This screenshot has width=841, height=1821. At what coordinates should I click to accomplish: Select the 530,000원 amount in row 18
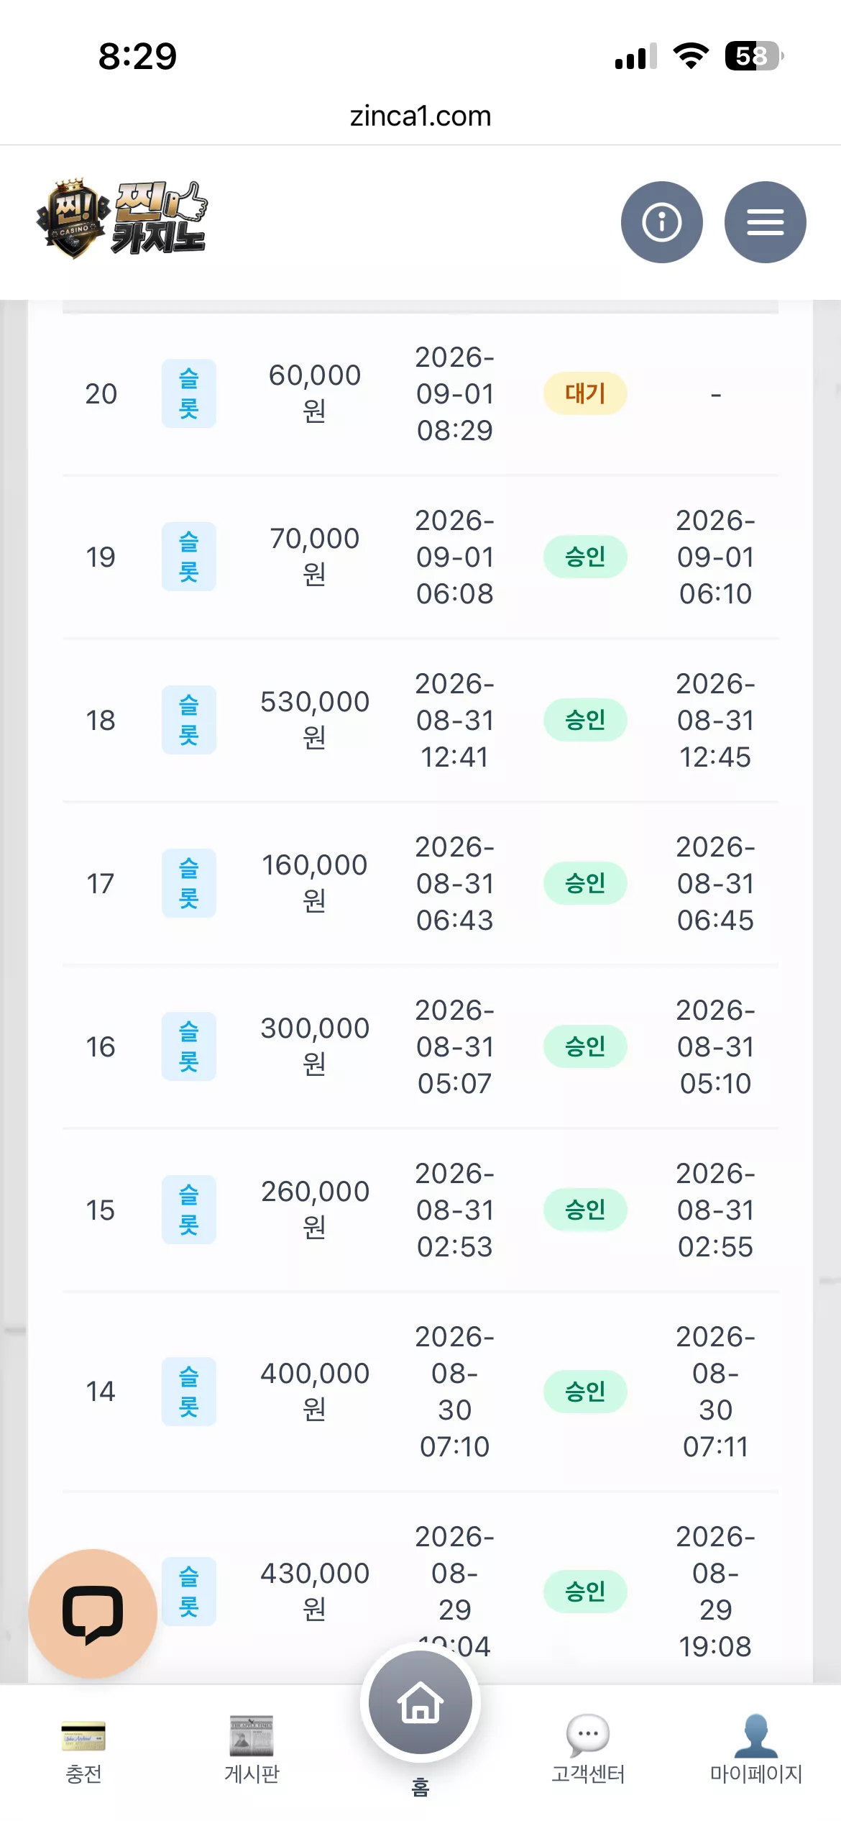(x=315, y=719)
